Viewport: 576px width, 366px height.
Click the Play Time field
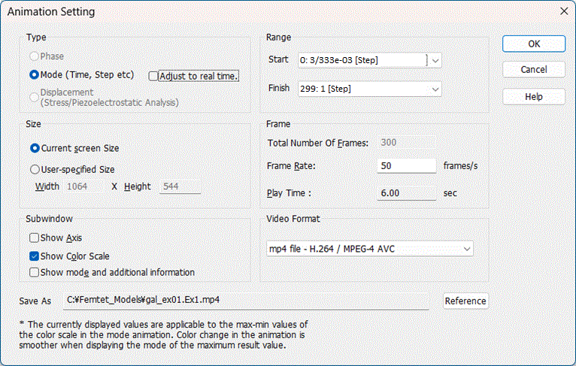406,193
